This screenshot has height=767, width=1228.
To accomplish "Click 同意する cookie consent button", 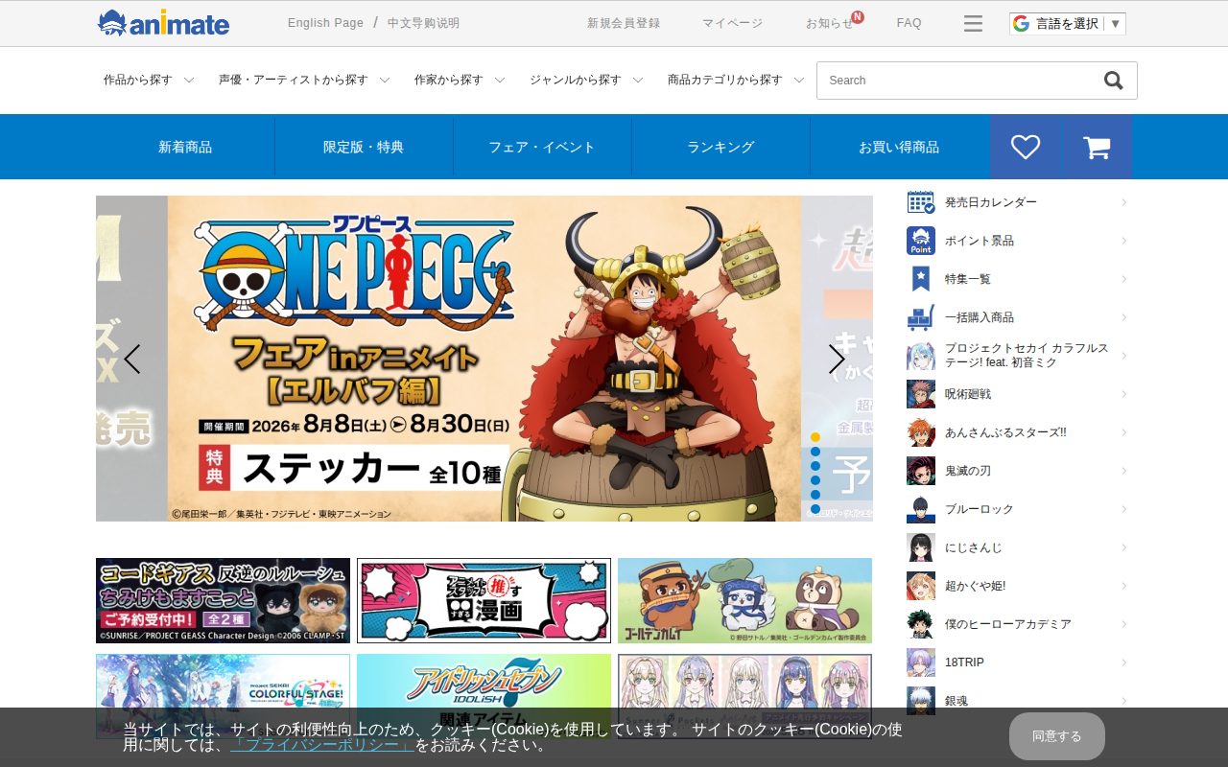I will coord(1056,736).
